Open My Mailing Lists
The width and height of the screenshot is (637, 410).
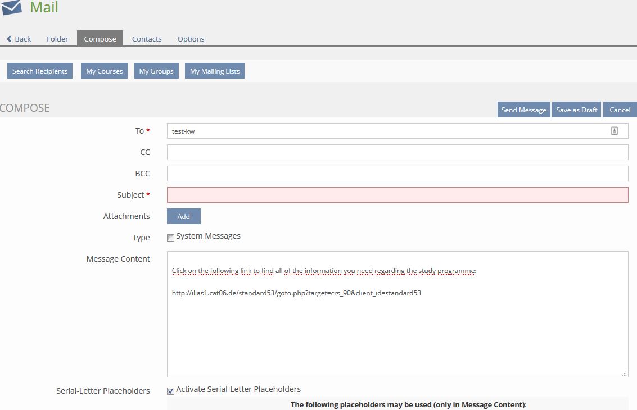point(214,71)
